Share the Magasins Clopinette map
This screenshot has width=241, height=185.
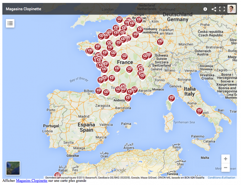214,9
